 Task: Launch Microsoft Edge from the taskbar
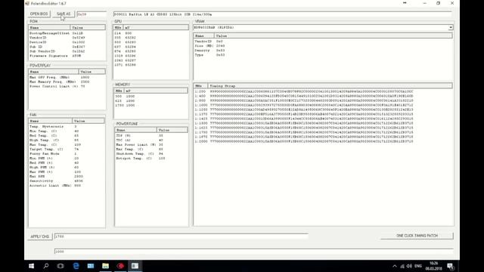point(76,266)
